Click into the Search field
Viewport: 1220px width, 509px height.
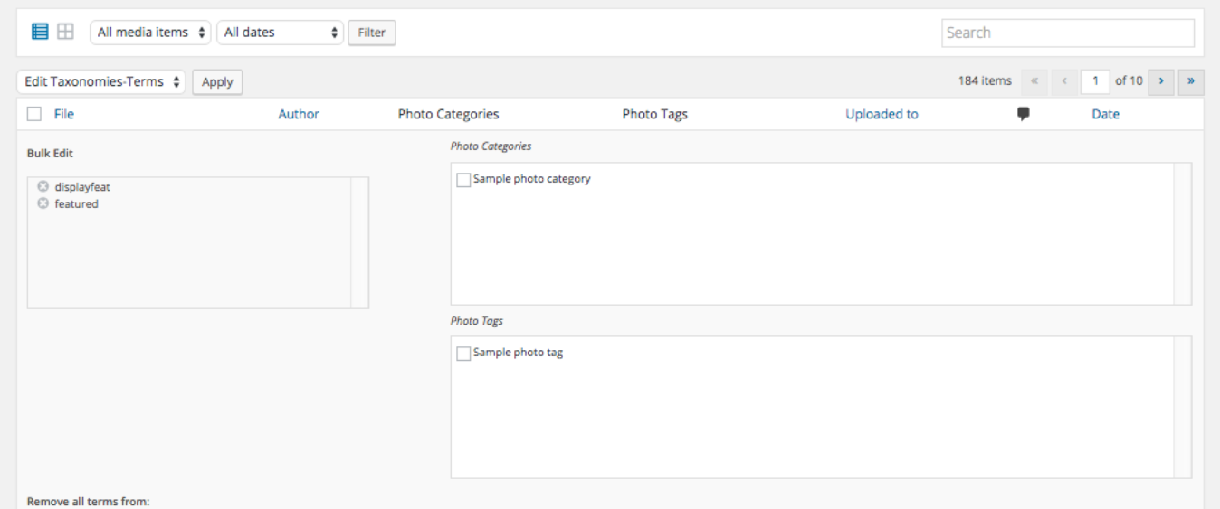pyautogui.click(x=1068, y=33)
